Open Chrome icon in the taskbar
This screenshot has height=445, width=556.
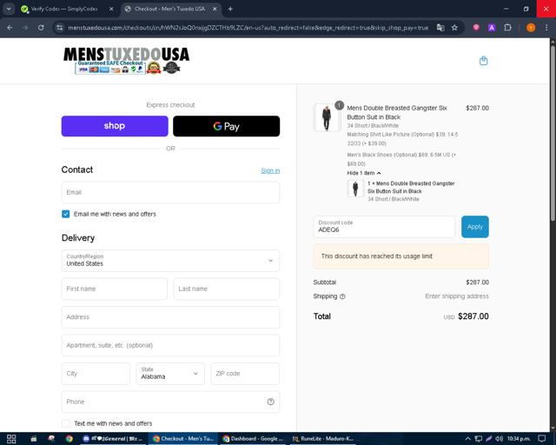(x=69, y=439)
